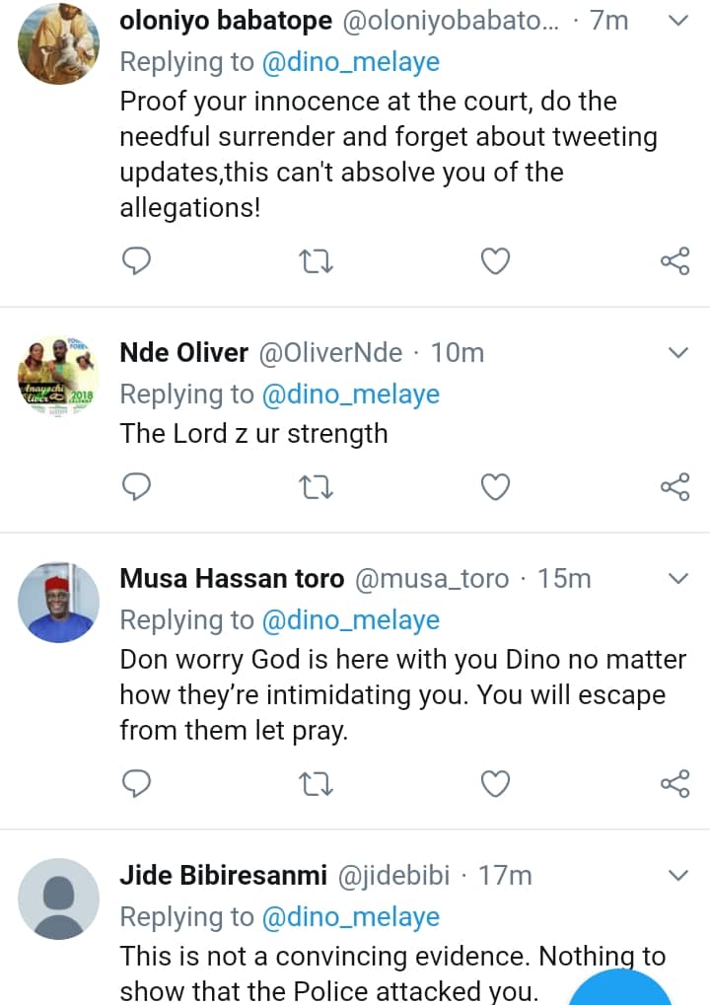Open dropdown arrow on Musa Hassan toro's tweet

(678, 579)
